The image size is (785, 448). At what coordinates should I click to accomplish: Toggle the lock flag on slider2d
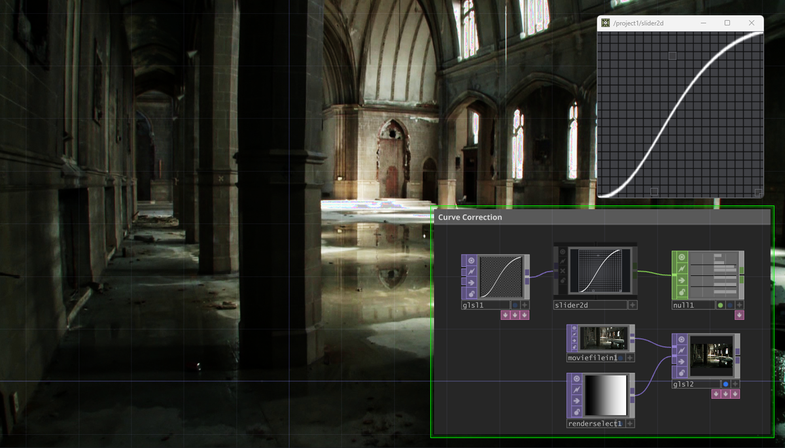pos(563,280)
